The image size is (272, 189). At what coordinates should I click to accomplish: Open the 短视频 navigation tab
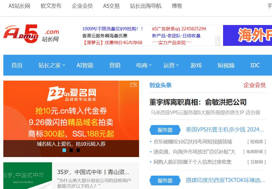point(226,65)
